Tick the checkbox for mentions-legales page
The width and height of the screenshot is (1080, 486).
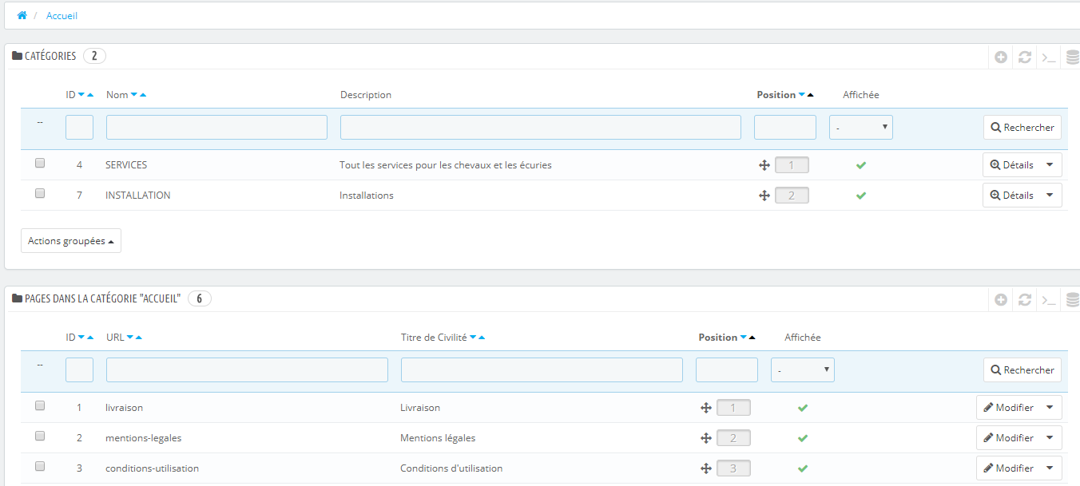(x=40, y=436)
